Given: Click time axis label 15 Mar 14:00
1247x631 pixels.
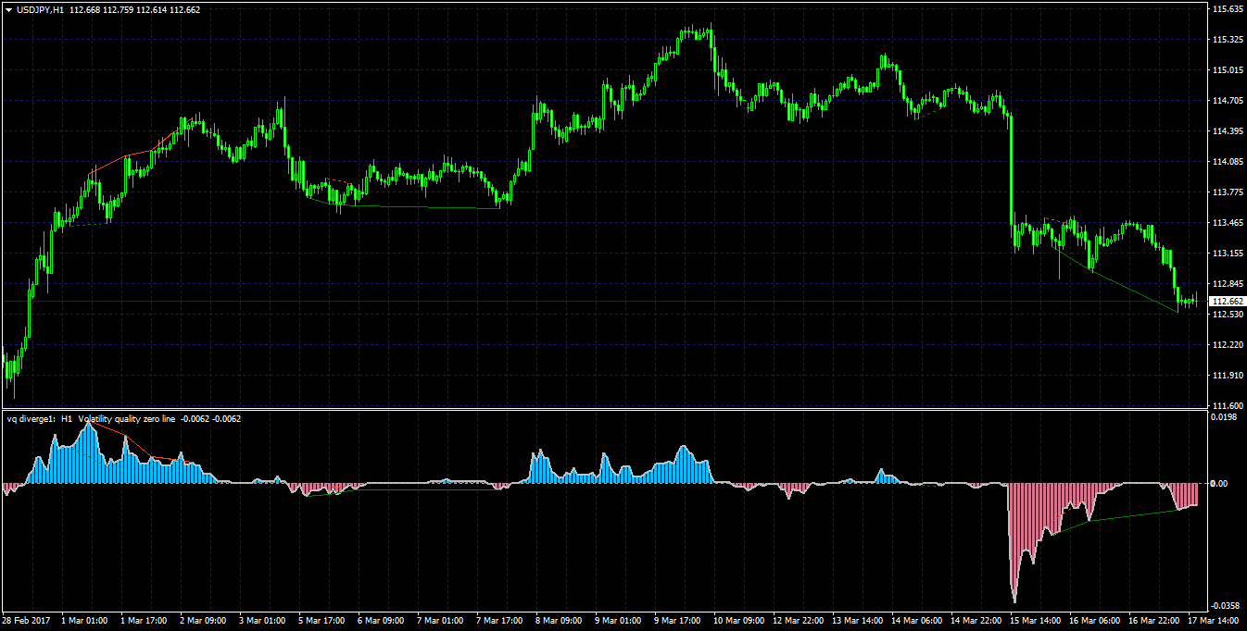Looking at the screenshot, I should point(1036,620).
